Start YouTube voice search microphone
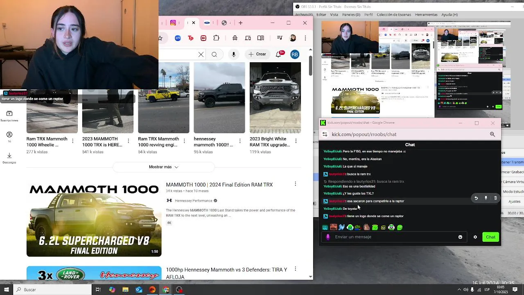Image resolution: width=524 pixels, height=295 pixels. pyautogui.click(x=234, y=54)
